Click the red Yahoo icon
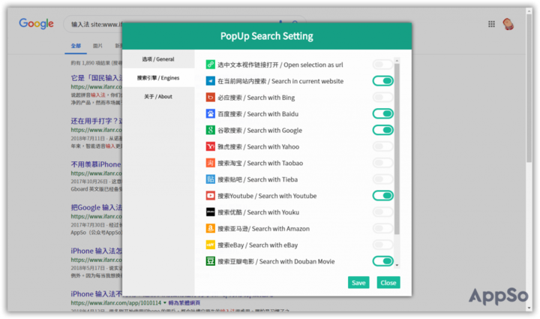540x319 pixels. coord(211,146)
